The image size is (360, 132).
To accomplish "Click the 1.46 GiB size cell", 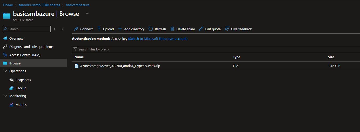I will click(334, 66).
